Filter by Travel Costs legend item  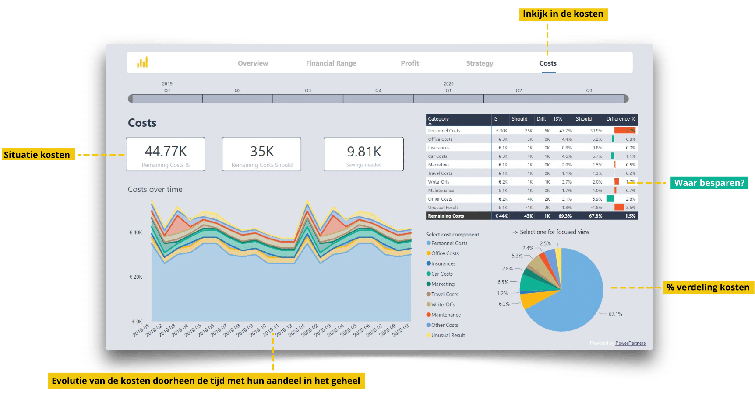tap(442, 295)
